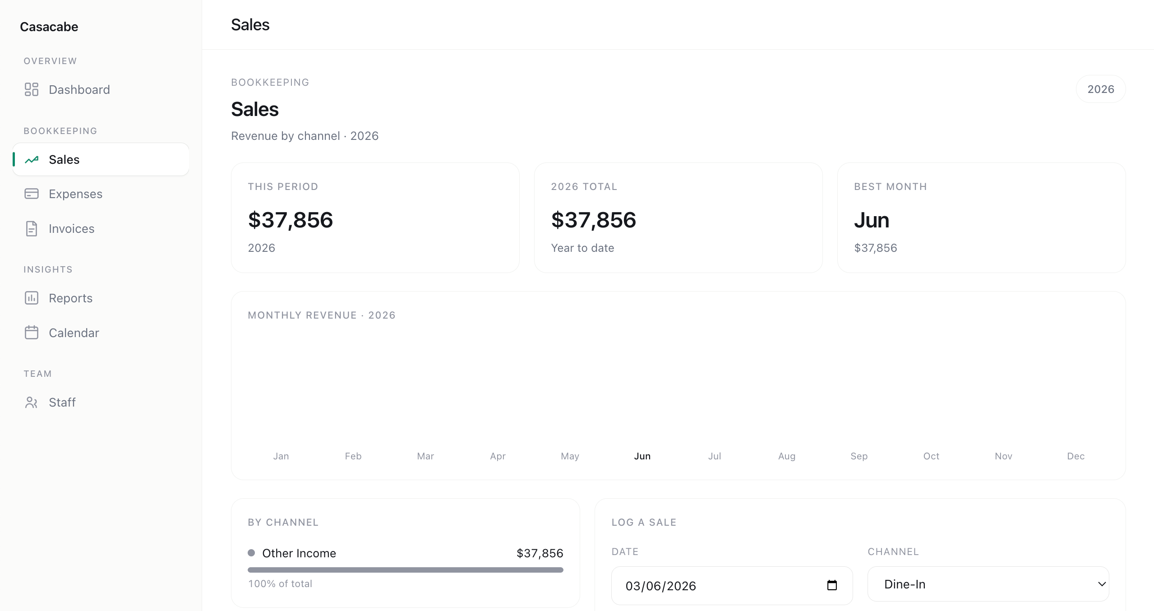Click the Invoices document icon
Viewport: 1154px width, 611px height.
tap(32, 229)
